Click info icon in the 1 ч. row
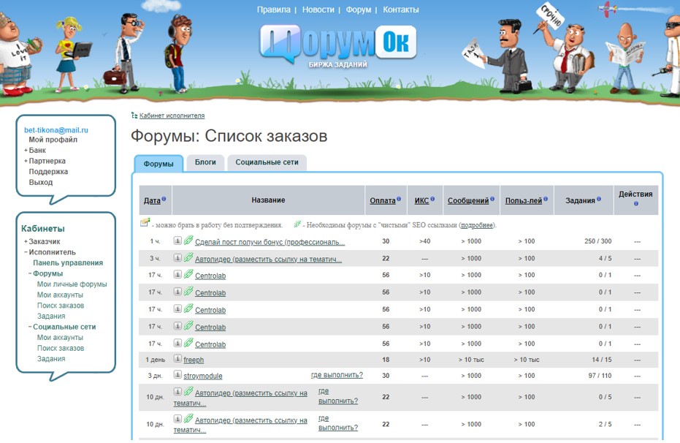 coord(177,241)
